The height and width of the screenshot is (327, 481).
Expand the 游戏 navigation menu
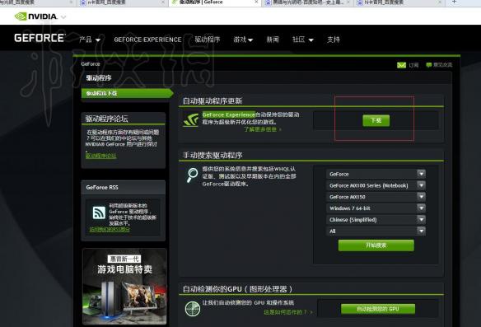tap(243, 40)
